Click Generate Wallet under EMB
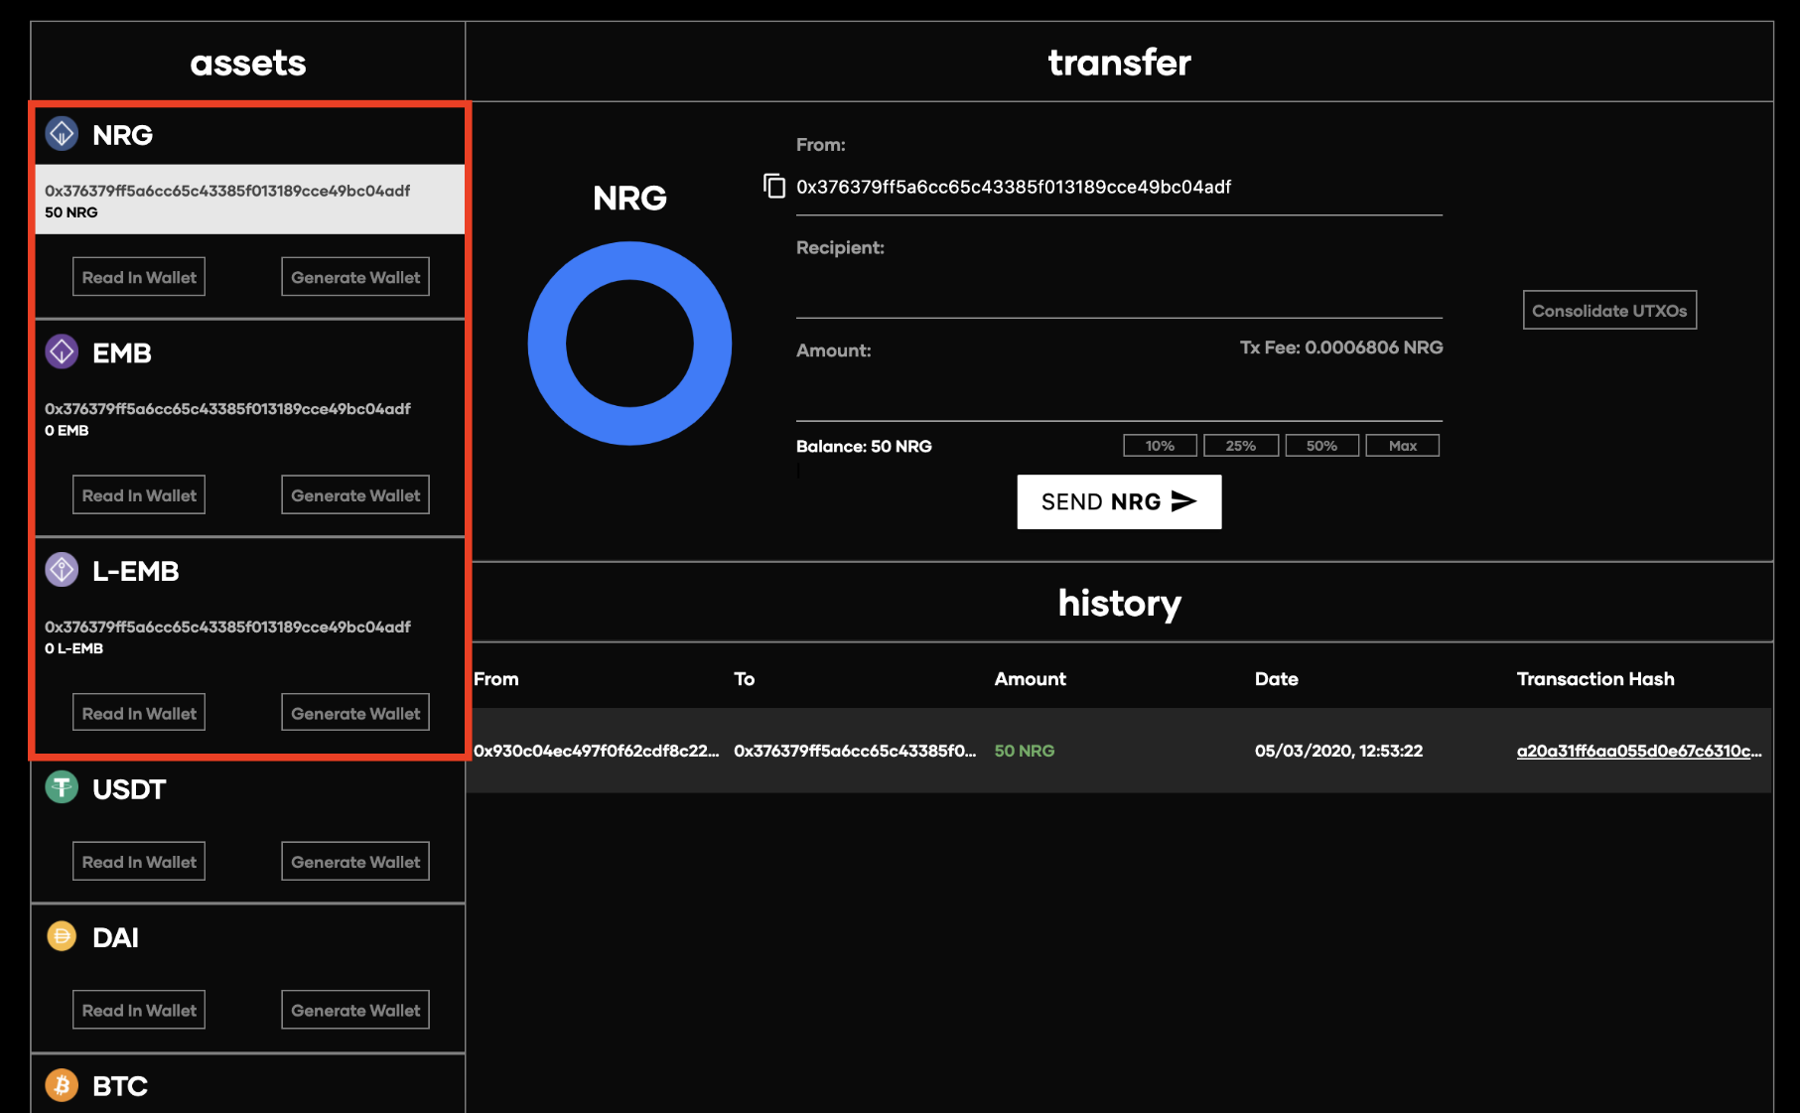Image resolution: width=1800 pixels, height=1113 pixels. [x=355, y=495]
